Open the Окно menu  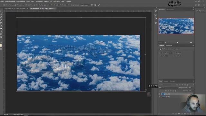pos(62,1)
